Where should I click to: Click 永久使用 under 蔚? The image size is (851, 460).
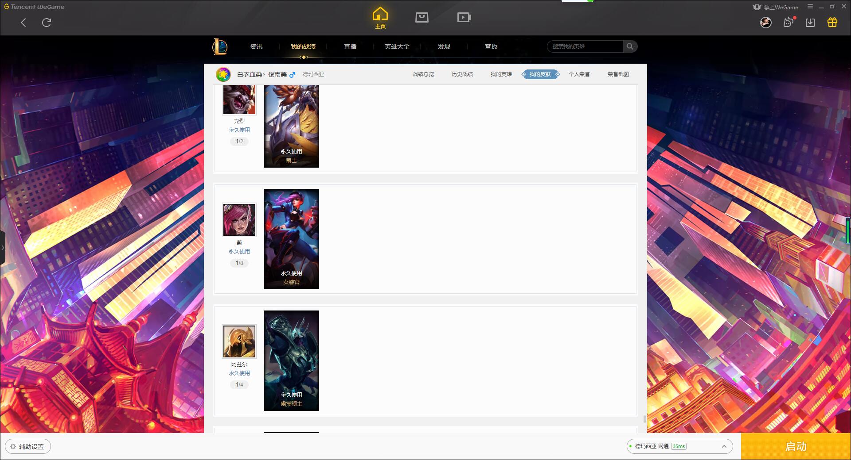point(239,252)
